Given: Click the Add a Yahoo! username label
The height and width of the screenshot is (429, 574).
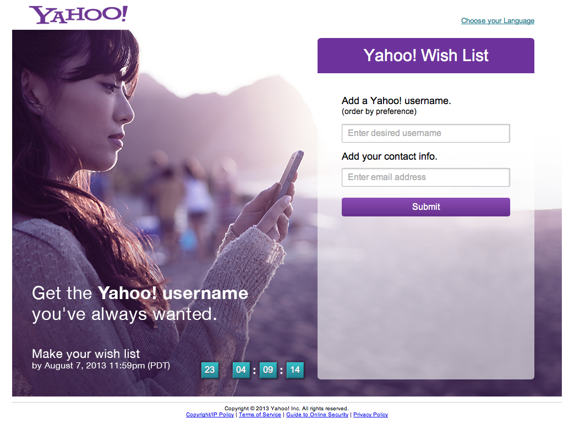Looking at the screenshot, I should (x=396, y=101).
